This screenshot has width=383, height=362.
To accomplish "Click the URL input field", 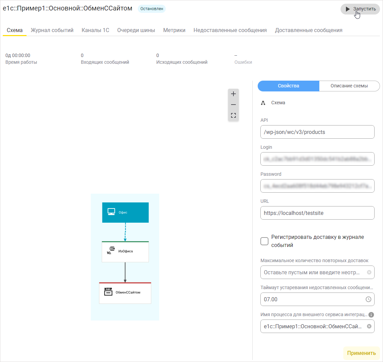I will point(317,213).
